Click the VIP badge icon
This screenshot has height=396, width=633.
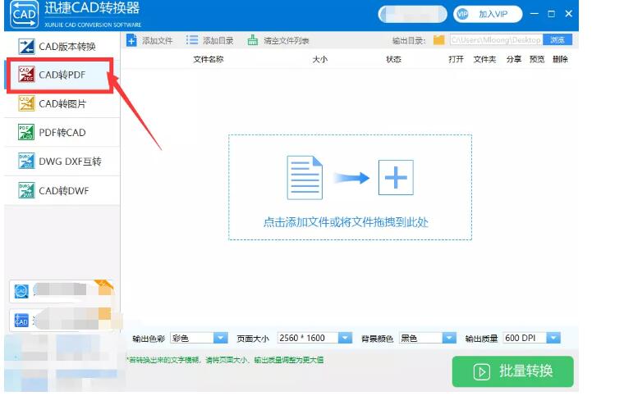coord(462,14)
